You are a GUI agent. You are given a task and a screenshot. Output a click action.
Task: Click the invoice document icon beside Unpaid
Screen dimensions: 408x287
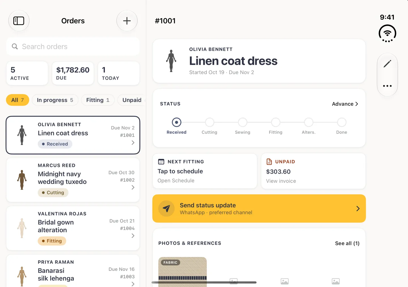click(269, 162)
